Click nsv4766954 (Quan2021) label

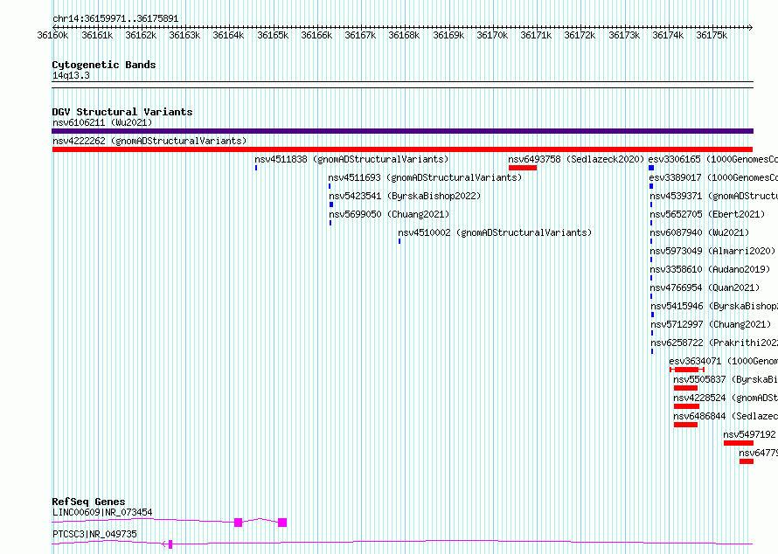point(705,287)
